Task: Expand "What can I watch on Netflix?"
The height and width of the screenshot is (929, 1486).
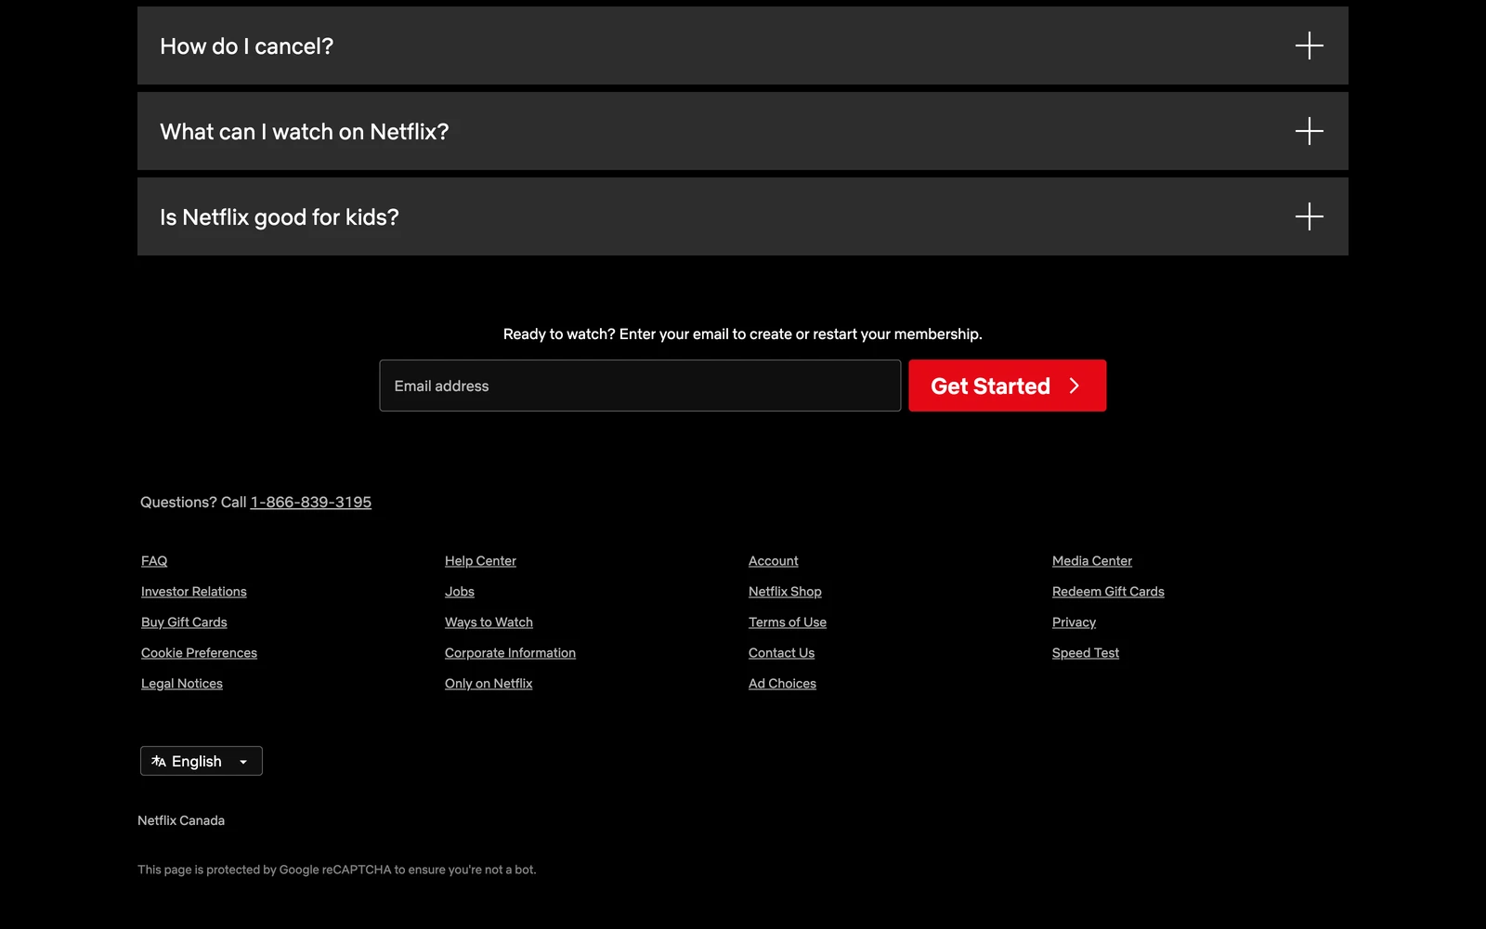Action: point(743,131)
